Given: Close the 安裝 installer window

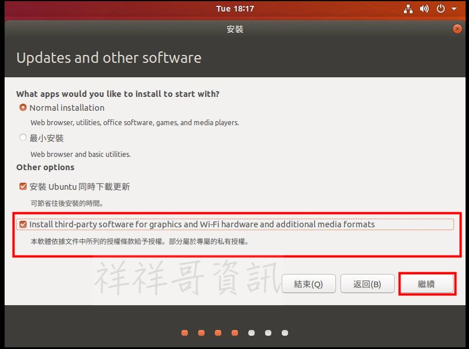Looking at the screenshot, I should tap(457, 29).
